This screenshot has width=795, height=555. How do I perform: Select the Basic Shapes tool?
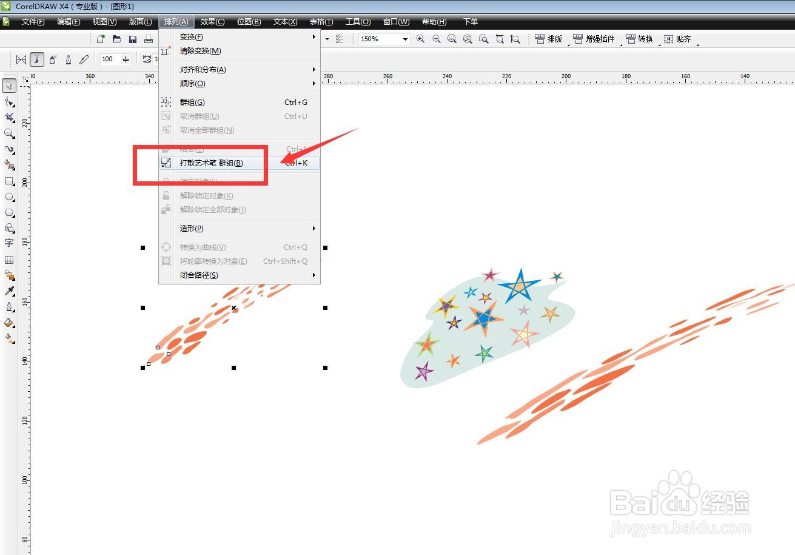pyautogui.click(x=9, y=228)
